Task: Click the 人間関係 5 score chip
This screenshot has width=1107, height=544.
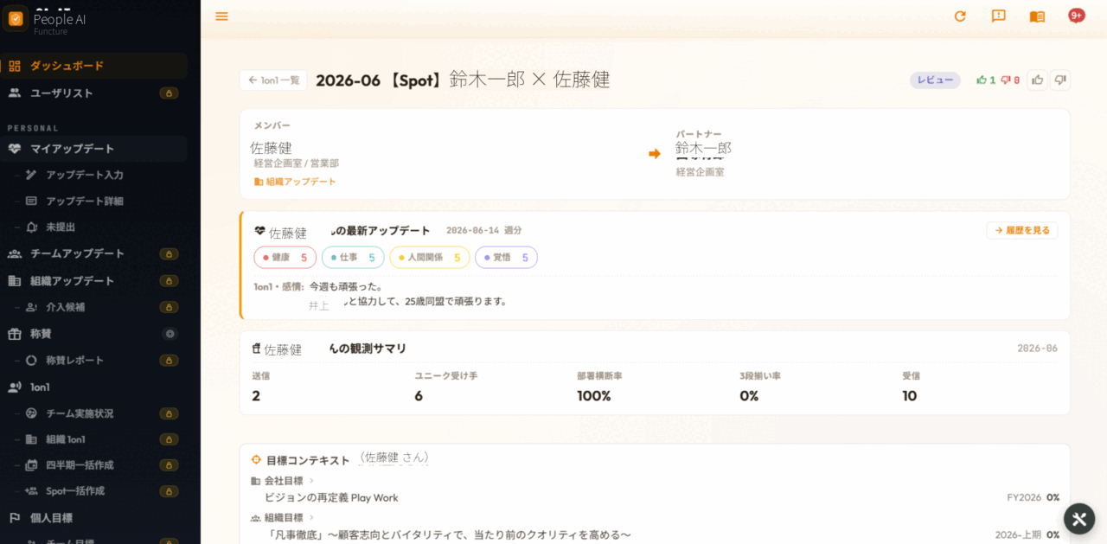Action: point(430,258)
